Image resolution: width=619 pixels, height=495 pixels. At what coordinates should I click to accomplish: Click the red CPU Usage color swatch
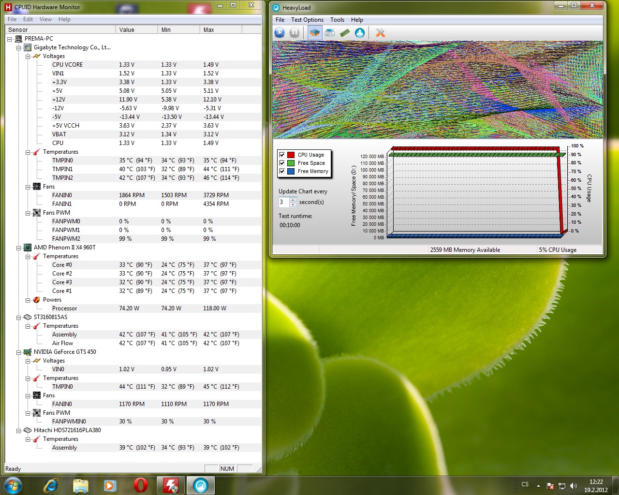coord(291,155)
